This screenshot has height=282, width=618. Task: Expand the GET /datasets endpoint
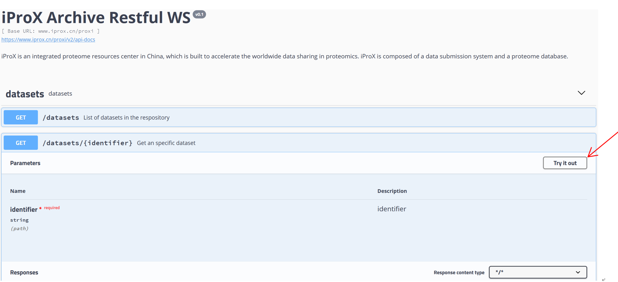298,117
